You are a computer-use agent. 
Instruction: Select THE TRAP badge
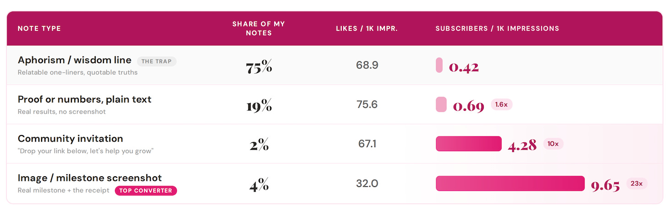click(x=157, y=61)
